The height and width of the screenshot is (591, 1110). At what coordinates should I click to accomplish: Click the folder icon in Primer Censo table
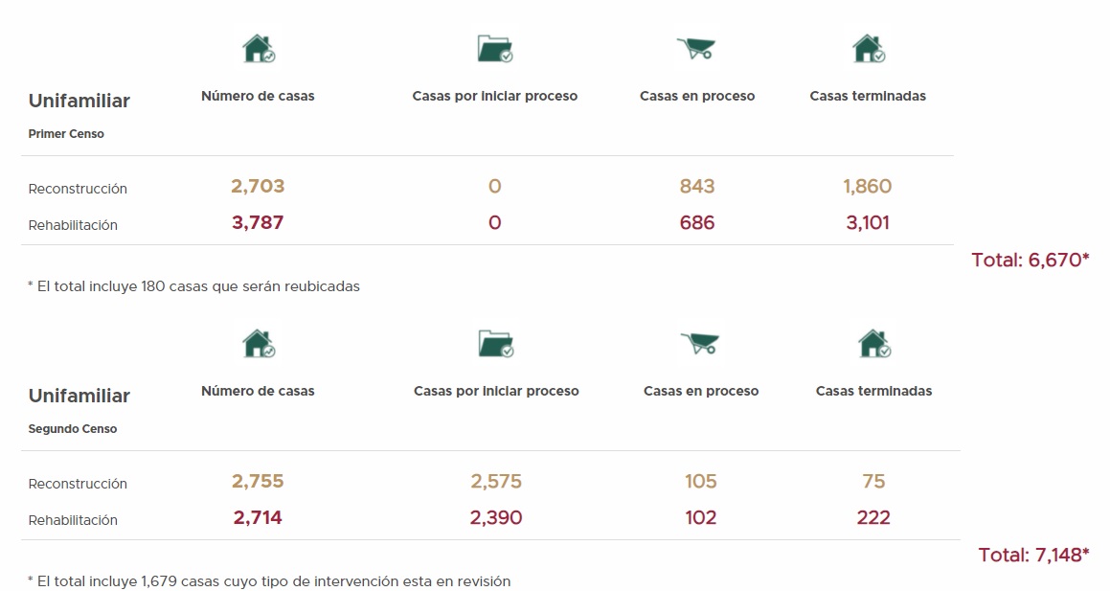coord(494,49)
